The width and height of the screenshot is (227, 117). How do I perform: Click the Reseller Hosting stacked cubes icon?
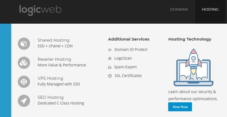(x=24, y=63)
